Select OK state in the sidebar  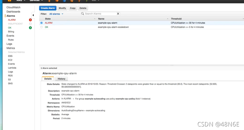(x=10, y=28)
